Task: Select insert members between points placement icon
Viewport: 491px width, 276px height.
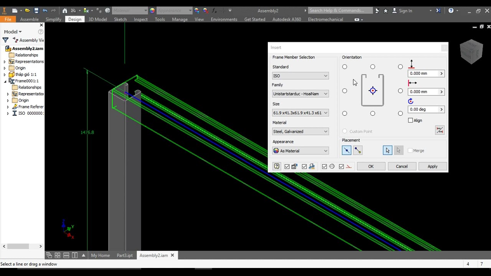Action: point(358,151)
